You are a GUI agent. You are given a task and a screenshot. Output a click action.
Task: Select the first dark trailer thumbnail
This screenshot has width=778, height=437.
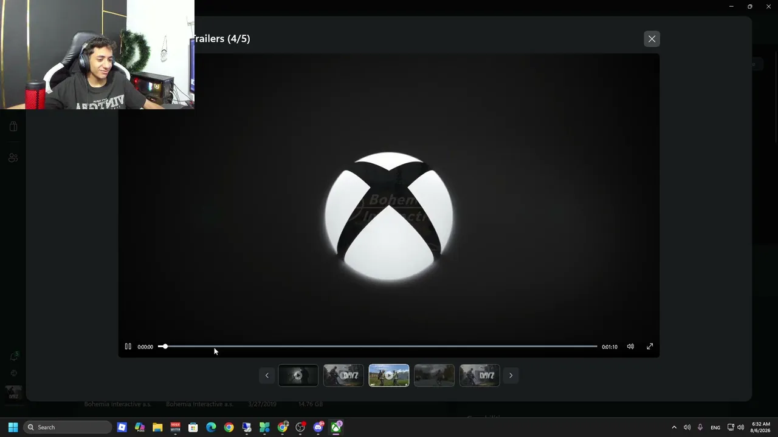pyautogui.click(x=298, y=376)
